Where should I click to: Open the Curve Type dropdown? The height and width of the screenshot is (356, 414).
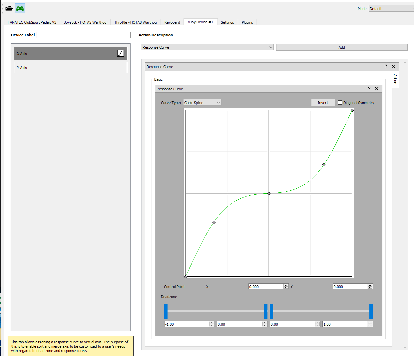[x=202, y=103]
